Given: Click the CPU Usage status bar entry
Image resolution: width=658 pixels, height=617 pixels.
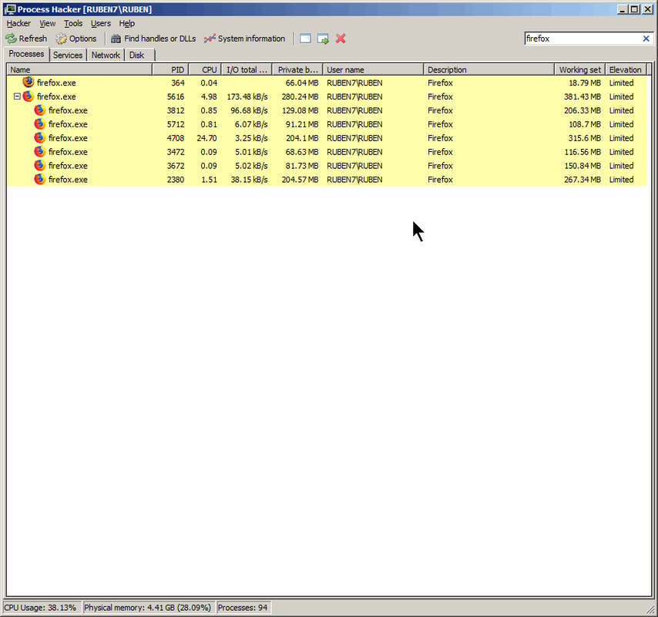Looking at the screenshot, I should (x=41, y=608).
